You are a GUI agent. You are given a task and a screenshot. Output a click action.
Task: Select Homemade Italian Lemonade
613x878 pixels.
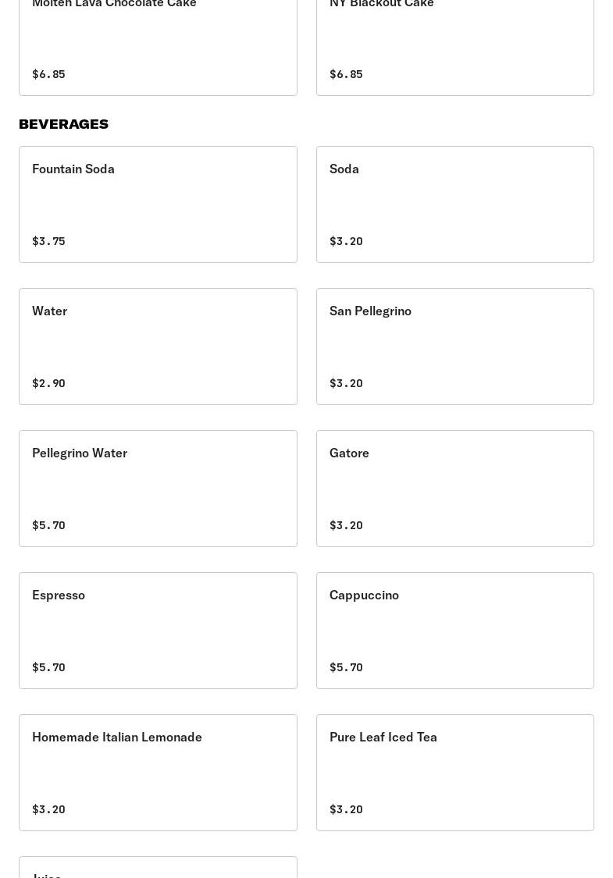(158, 772)
